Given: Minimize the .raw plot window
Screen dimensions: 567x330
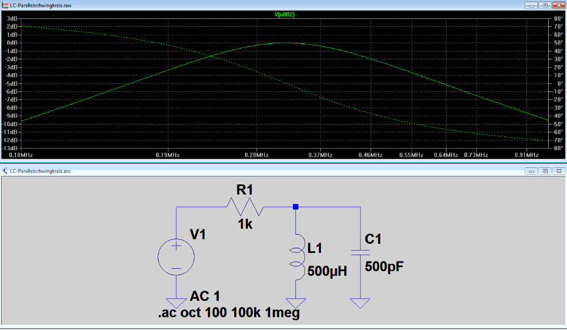Looking at the screenshot, I should 531,5.
